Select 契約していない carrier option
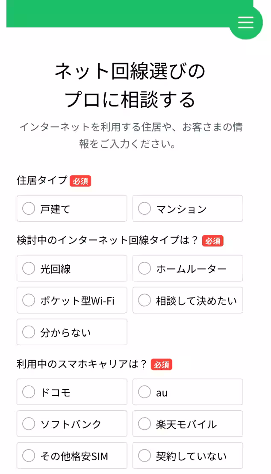The width and height of the screenshot is (271, 474). pos(188,456)
